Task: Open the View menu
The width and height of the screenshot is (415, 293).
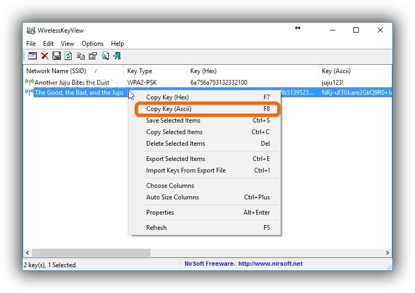Action: (x=67, y=44)
